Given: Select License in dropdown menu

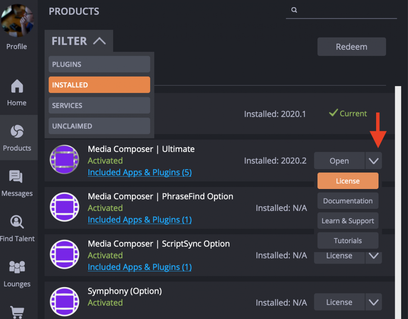Looking at the screenshot, I should coord(348,181).
